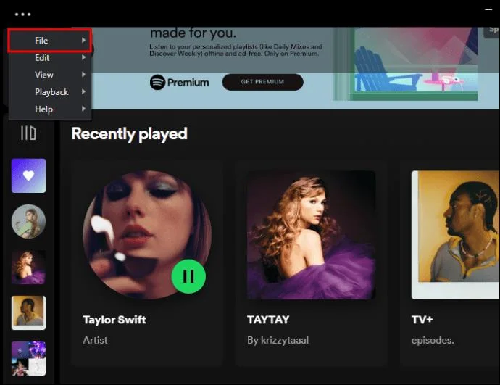Screen dimensions: 500x385
Task: Click the TAYTAY playlist title
Action: coord(268,320)
